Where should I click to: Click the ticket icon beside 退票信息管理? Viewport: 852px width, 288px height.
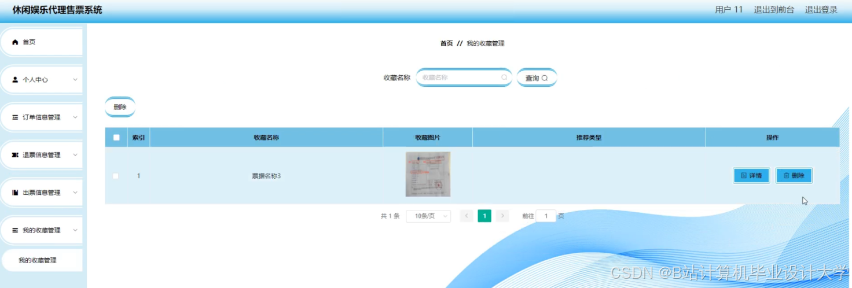click(16, 155)
